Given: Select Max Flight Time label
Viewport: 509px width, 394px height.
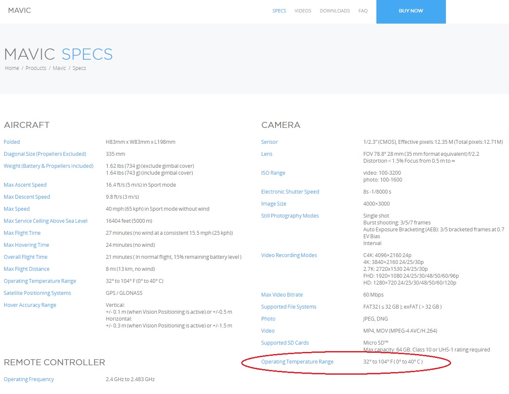Looking at the screenshot, I should 22,233.
